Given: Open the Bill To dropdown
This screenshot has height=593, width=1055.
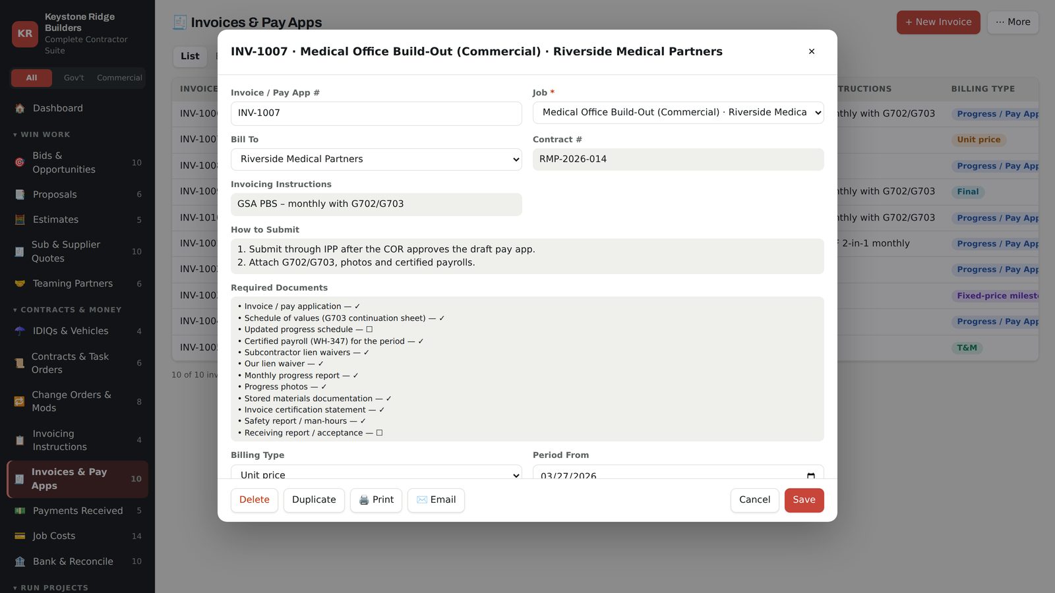Looking at the screenshot, I should [x=376, y=159].
